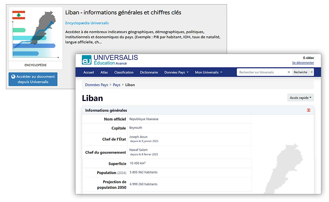Select Classification in the navigation bar

pyautogui.click(x=124, y=72)
